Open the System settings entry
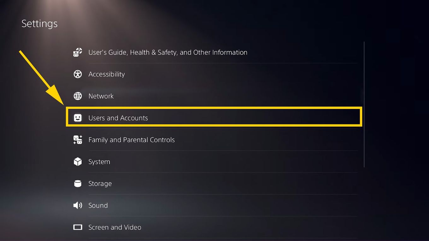The height and width of the screenshot is (241, 429). point(99,162)
